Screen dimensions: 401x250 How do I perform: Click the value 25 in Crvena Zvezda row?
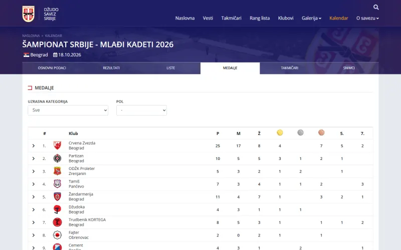tap(218, 146)
